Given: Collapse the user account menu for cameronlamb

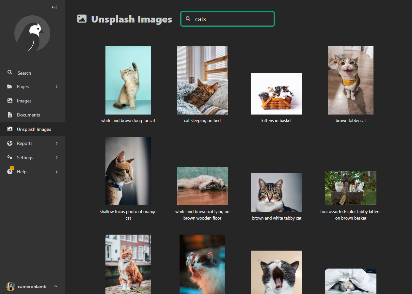Looking at the screenshot, I should click(x=56, y=286).
